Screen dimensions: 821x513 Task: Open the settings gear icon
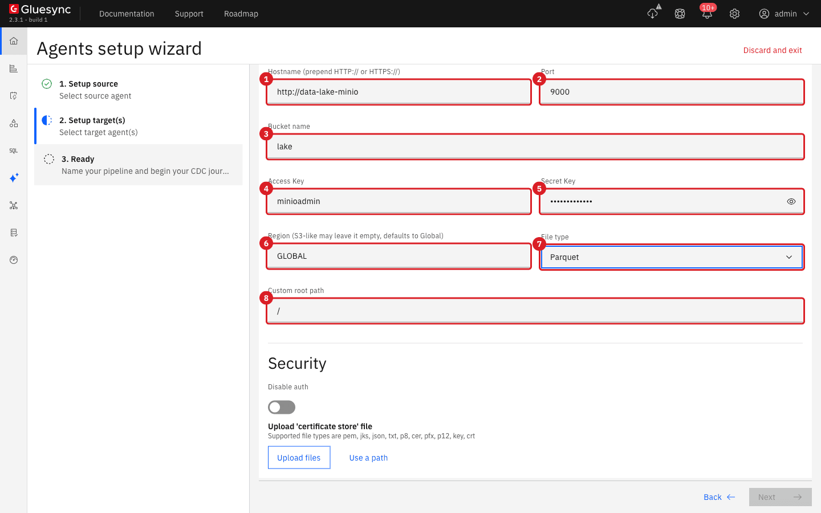click(x=734, y=14)
